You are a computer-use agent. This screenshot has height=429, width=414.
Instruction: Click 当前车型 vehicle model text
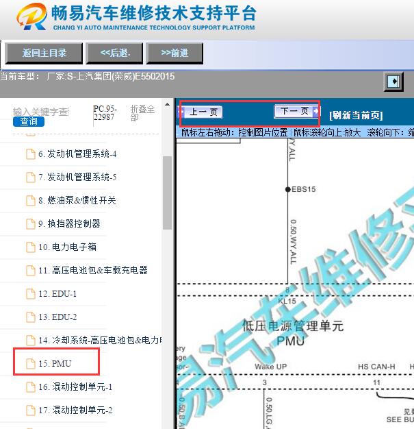click(x=87, y=76)
